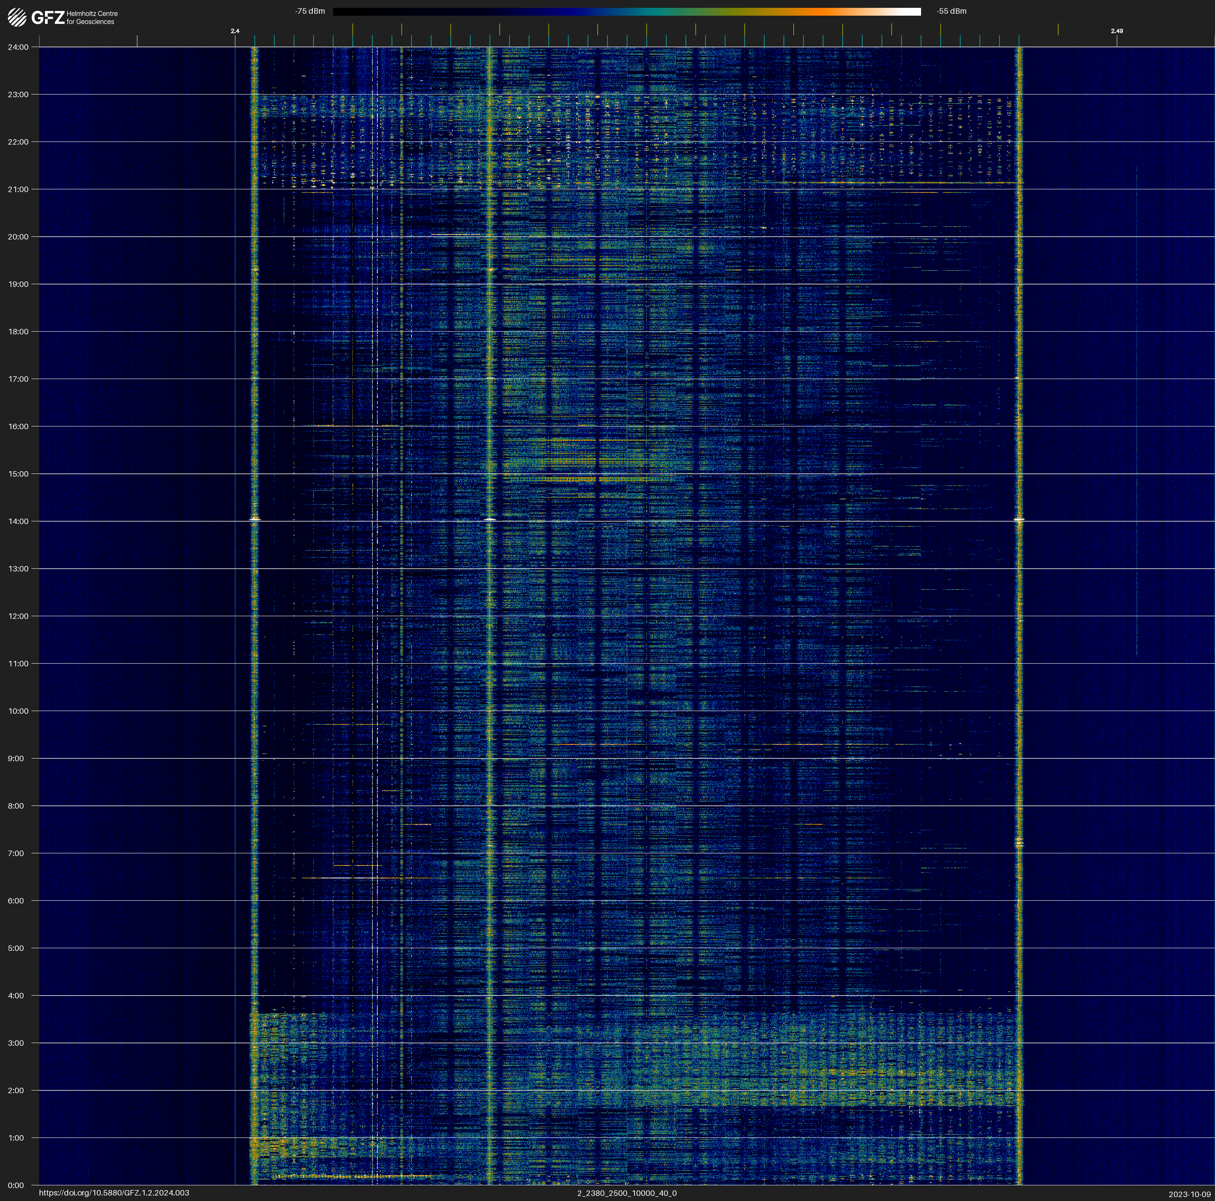Click the 2_2380_2500_10000_40_0 file name label

point(626,1193)
